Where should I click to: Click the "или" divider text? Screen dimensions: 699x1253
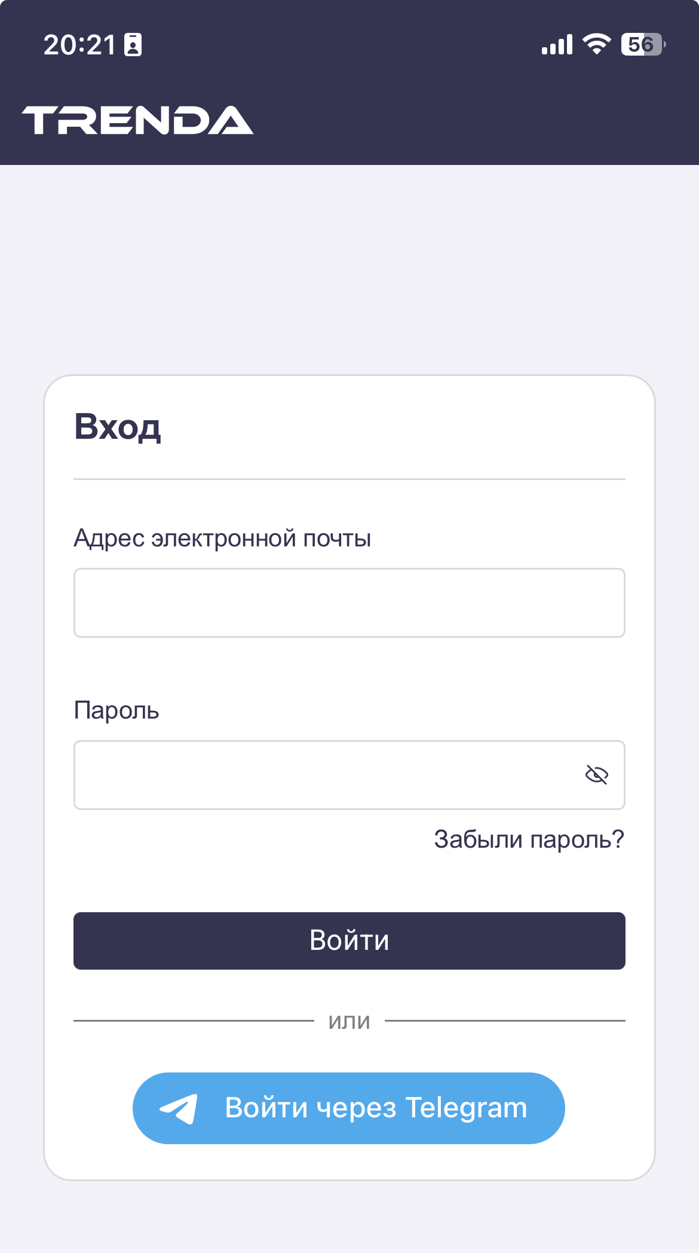pyautogui.click(x=349, y=1021)
